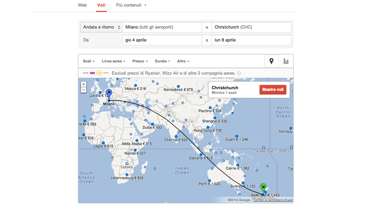Edit the Milano origin field
The image size is (367, 206).
162,27
